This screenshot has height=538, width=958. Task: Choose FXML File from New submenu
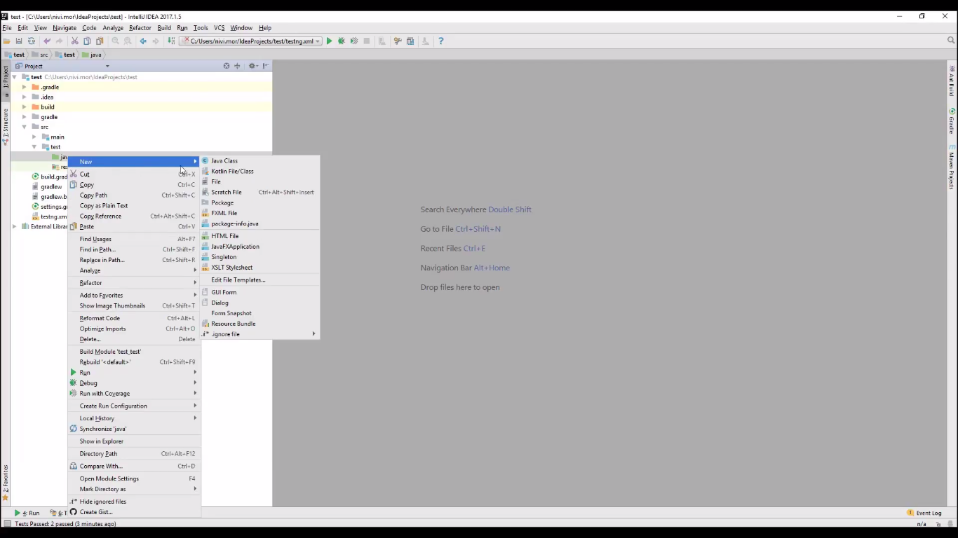[260, 213]
